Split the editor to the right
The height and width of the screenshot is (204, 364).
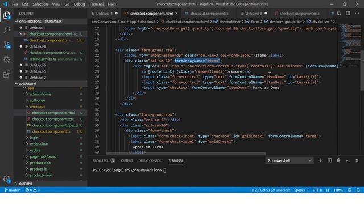pyautogui.click(x=348, y=14)
